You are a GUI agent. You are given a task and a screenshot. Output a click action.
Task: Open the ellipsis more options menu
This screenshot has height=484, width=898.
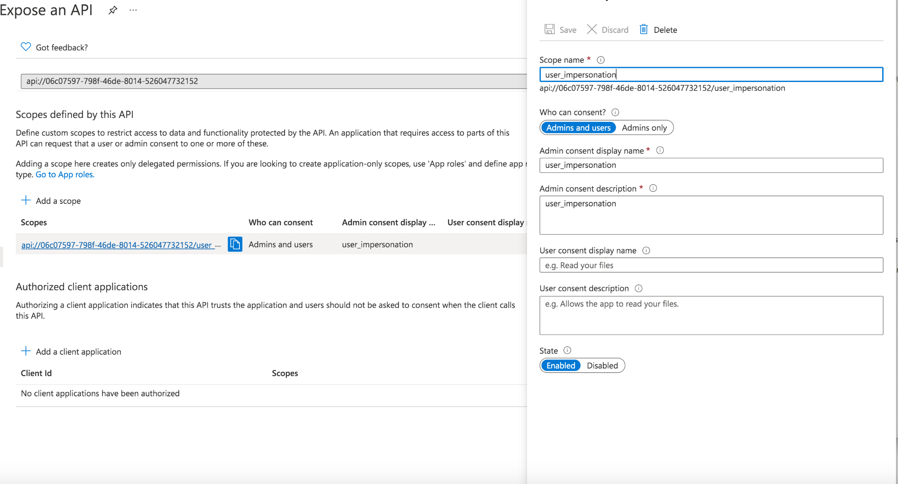pyautogui.click(x=133, y=10)
